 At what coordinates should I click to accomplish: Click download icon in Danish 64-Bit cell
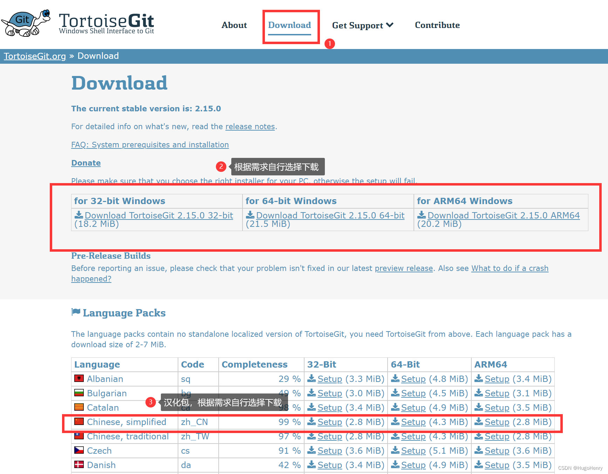[395, 464]
